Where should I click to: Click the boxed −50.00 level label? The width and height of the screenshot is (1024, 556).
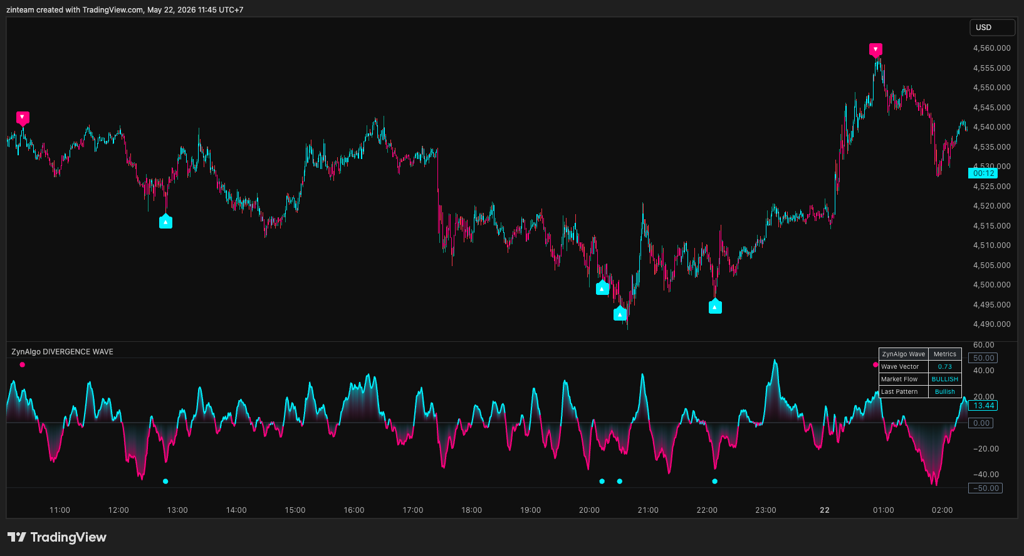[985, 488]
